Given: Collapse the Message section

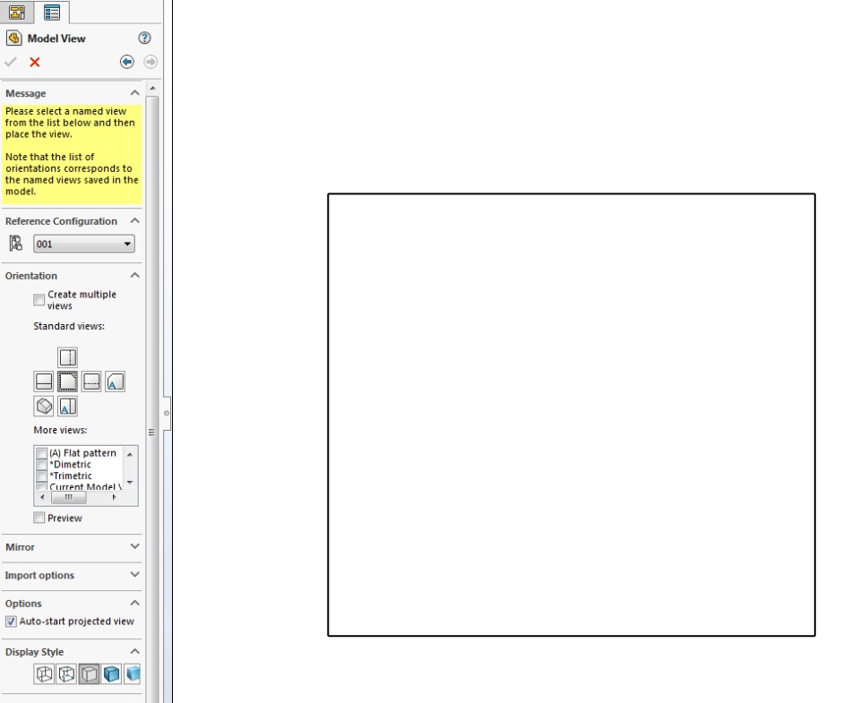Looking at the screenshot, I should tap(135, 92).
